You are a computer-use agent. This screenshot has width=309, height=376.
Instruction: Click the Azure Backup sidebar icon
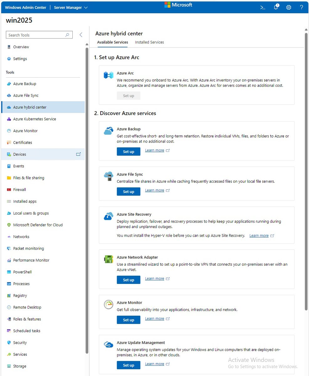point(9,84)
